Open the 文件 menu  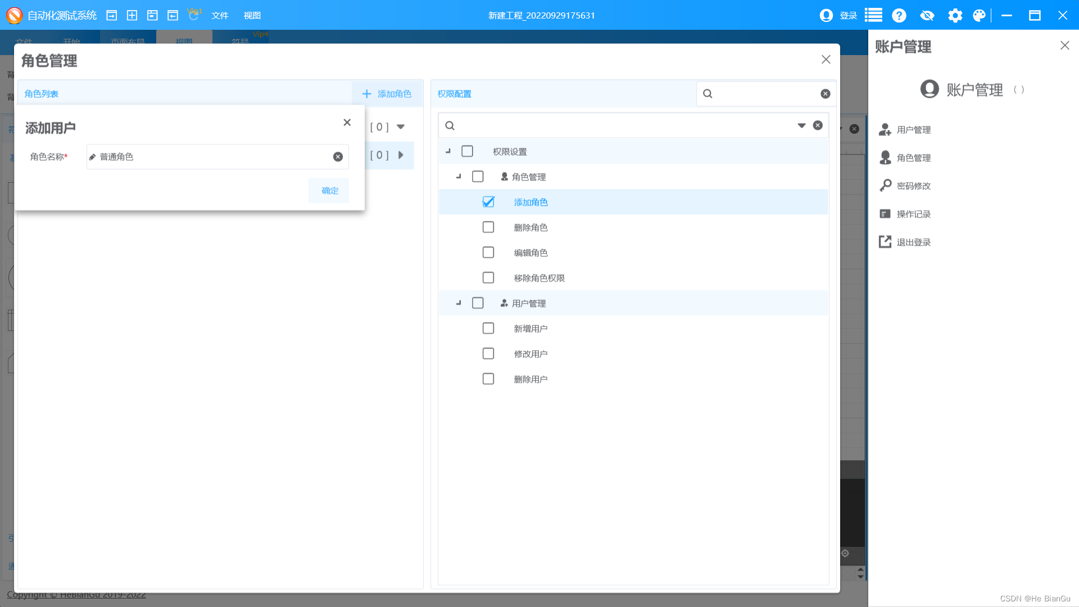pos(220,15)
